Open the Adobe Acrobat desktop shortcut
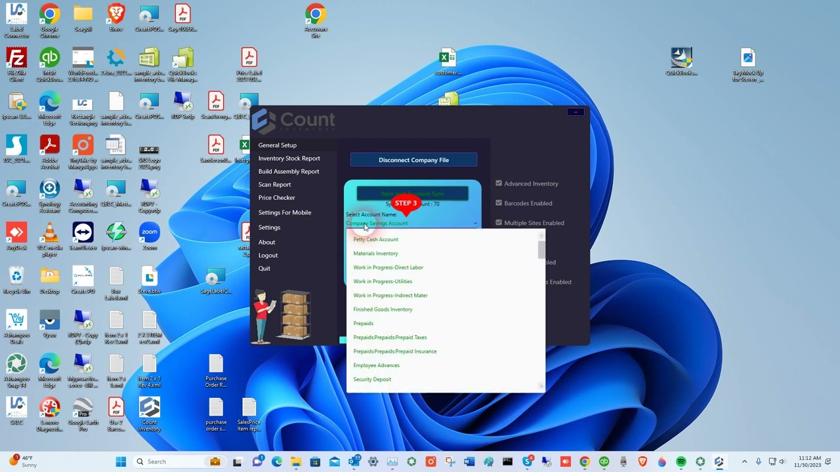Image resolution: width=840 pixels, height=472 pixels. pos(50,152)
